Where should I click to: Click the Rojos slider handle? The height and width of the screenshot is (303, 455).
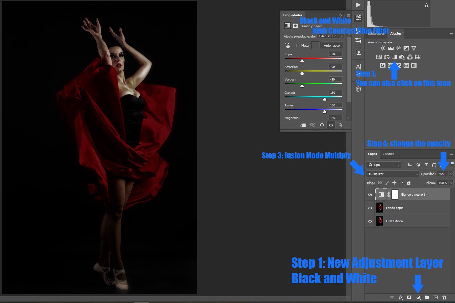302,60
